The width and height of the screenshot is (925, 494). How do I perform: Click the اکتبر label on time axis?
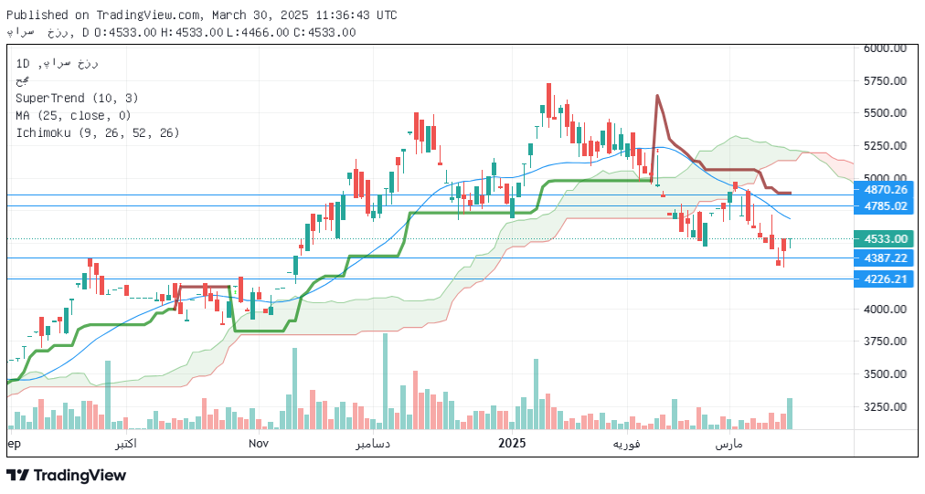tap(125, 444)
